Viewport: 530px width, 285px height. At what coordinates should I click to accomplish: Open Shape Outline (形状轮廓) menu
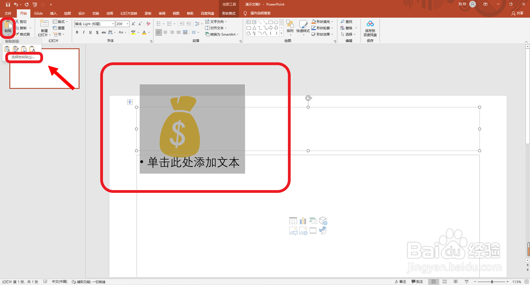coord(322,28)
